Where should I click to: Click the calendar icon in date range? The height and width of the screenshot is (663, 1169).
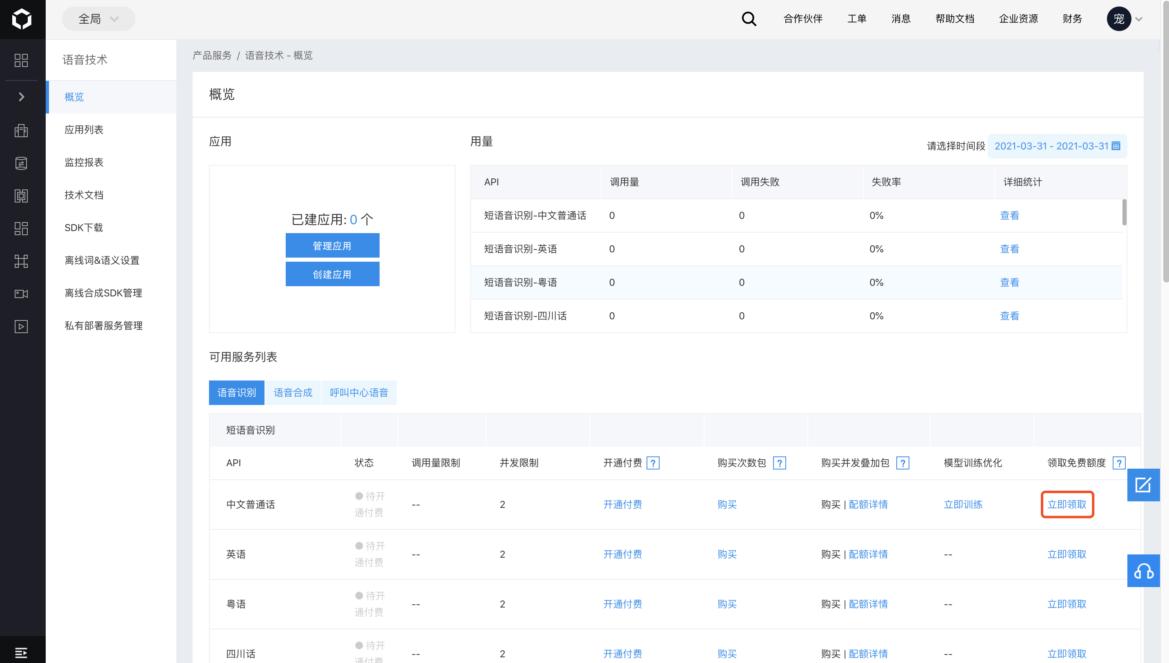[x=1116, y=146]
